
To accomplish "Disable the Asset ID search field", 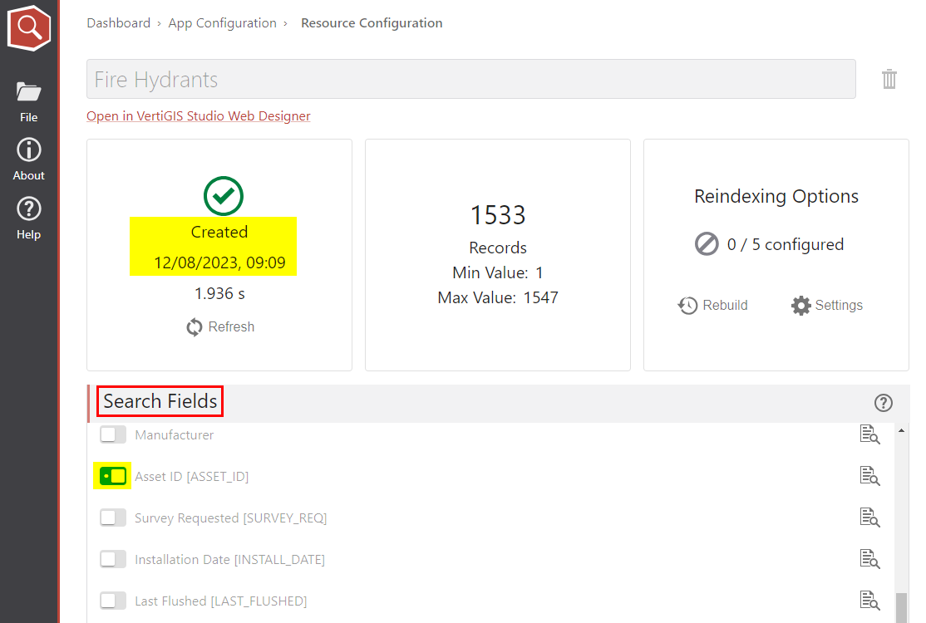I will click(112, 475).
